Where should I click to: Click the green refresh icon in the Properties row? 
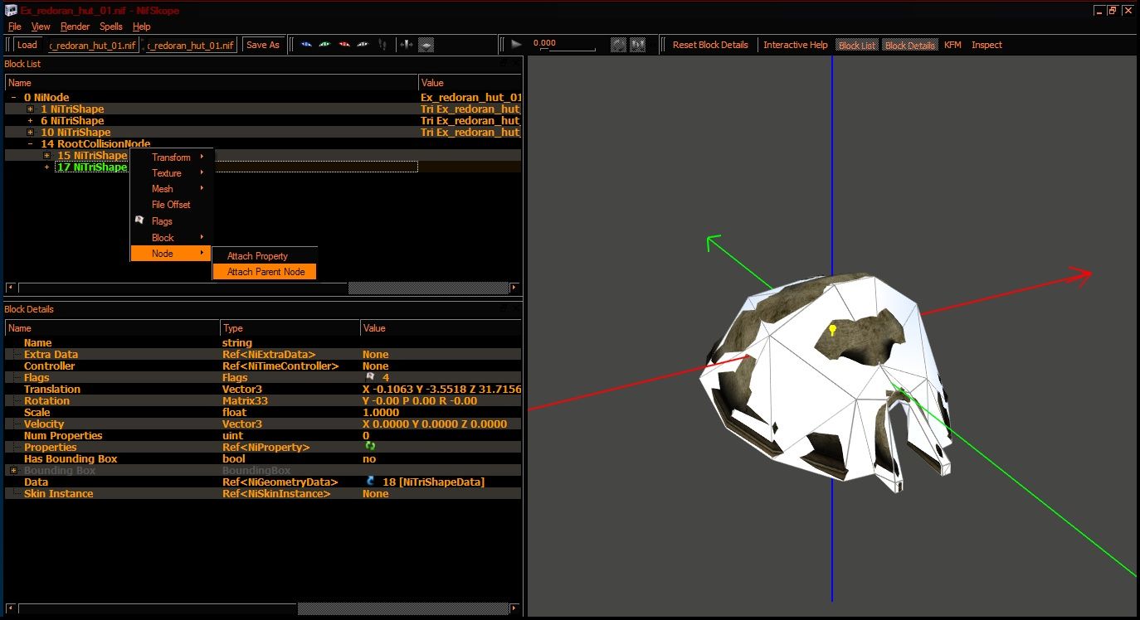click(370, 447)
